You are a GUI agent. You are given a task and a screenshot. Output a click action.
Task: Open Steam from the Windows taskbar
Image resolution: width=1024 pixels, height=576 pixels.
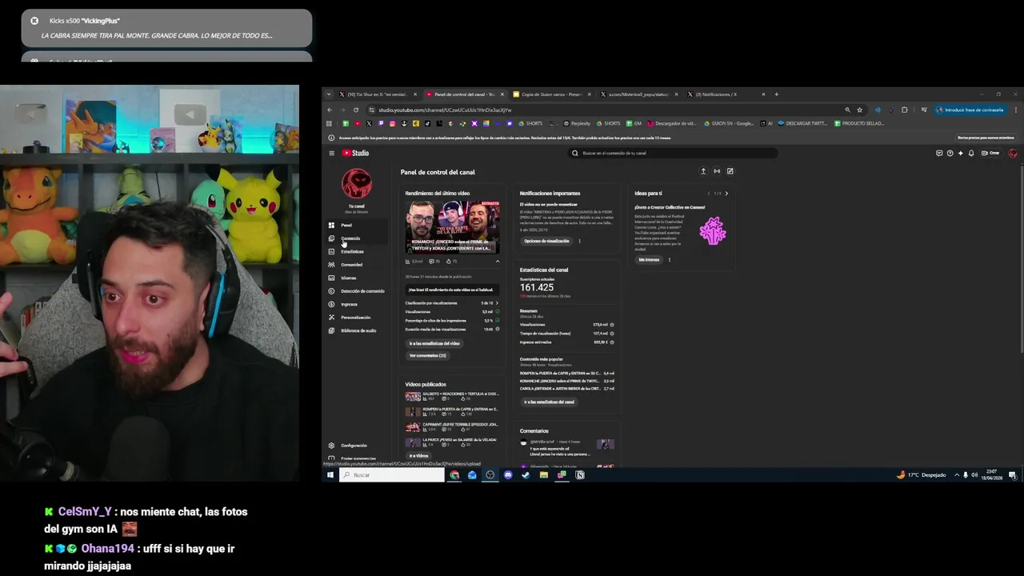coord(526,475)
